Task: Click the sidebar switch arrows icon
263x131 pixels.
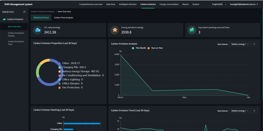Action: [24, 12]
